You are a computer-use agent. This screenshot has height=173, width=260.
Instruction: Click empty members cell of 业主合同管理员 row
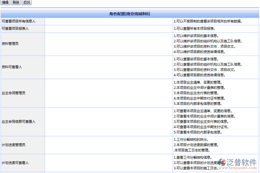(x=109, y=93)
